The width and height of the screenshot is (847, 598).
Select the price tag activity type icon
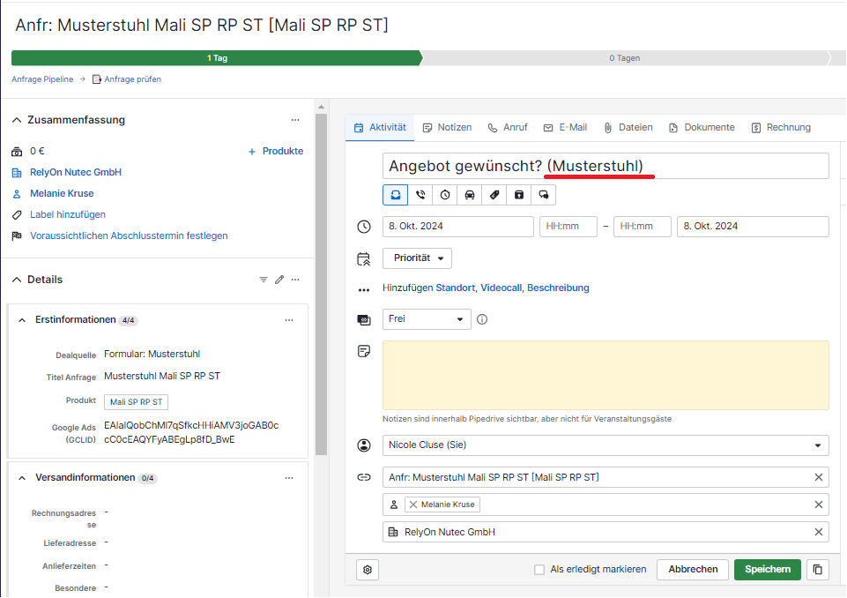[x=494, y=195]
